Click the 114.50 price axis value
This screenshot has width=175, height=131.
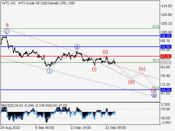[167, 6]
